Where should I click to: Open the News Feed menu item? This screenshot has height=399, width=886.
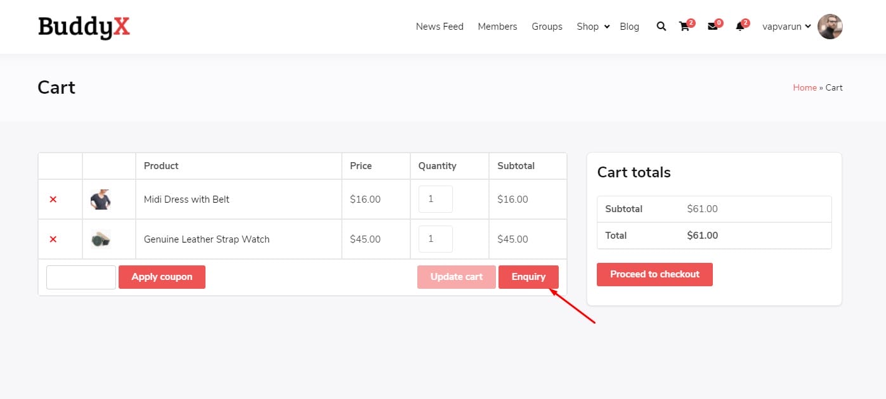(440, 27)
